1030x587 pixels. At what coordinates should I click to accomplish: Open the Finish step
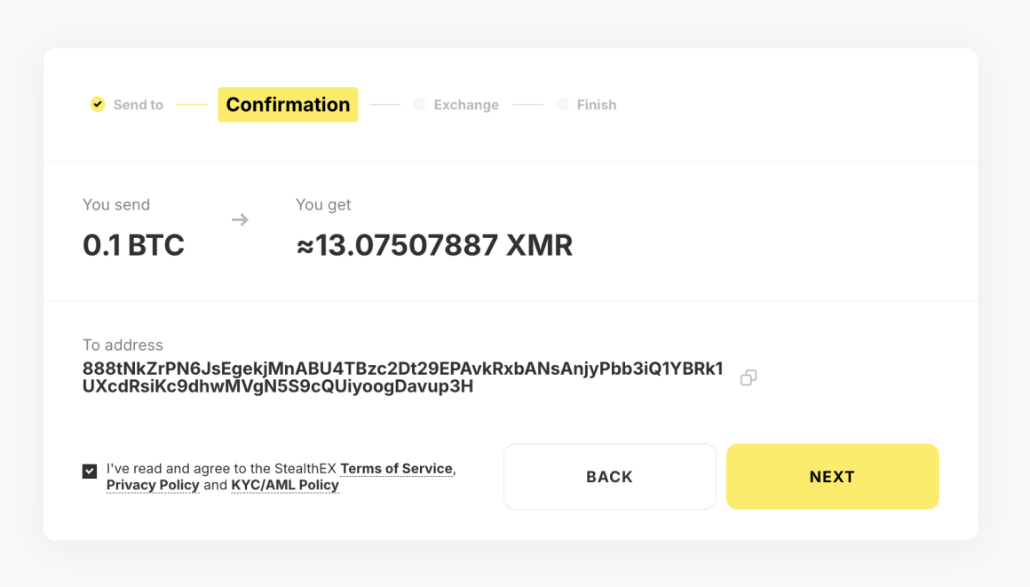tap(597, 104)
